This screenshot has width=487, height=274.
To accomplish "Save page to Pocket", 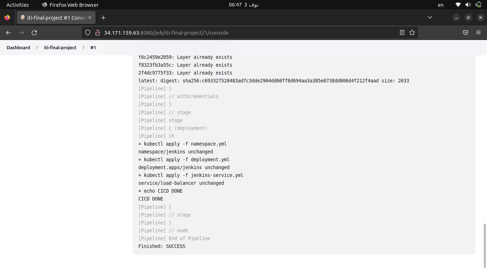I will 465,32.
